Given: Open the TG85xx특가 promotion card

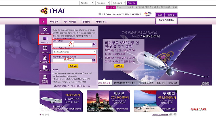Looking at the screenshot, I should (x=61, y=101).
